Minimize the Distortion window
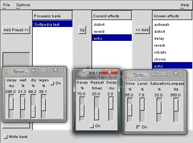 153,74
